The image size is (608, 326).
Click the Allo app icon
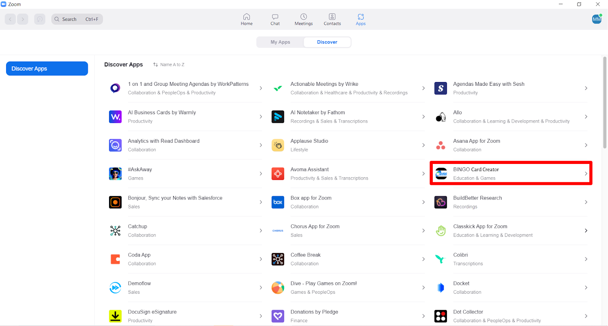coord(440,117)
